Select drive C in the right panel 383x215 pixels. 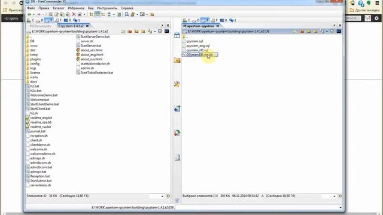tap(186, 20)
